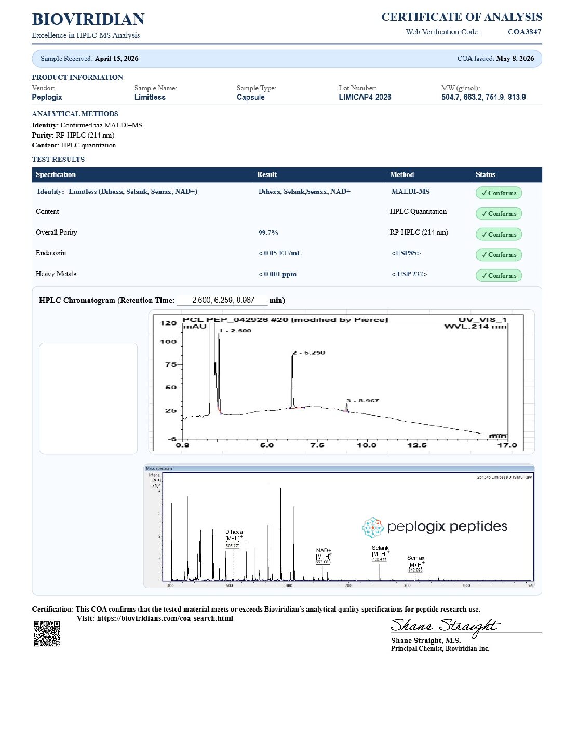Viewport: 565px width, 731px height.
Task: Click the Method column header
Action: (x=402, y=174)
